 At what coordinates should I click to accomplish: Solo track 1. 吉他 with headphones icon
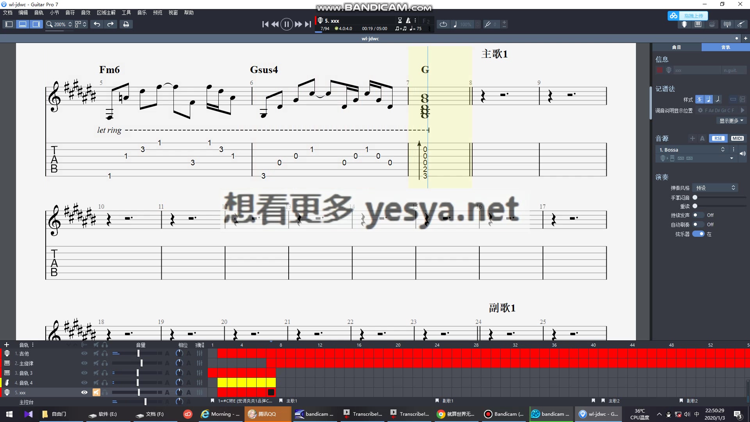pyautogui.click(x=105, y=353)
